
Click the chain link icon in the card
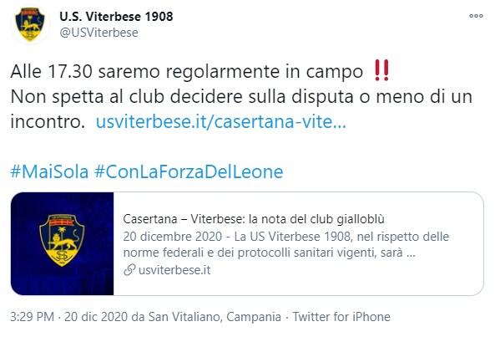[129, 270]
